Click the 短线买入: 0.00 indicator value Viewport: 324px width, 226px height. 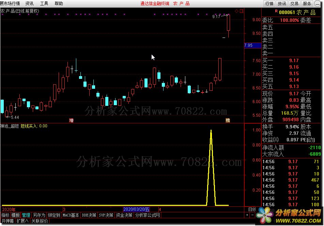[x=34, y=126]
